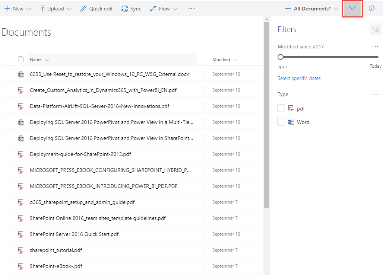Expand the New dropdown

click(x=29, y=9)
